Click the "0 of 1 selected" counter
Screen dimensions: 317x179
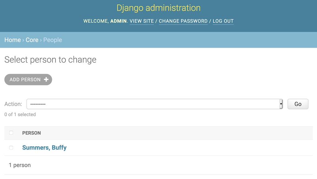20,114
